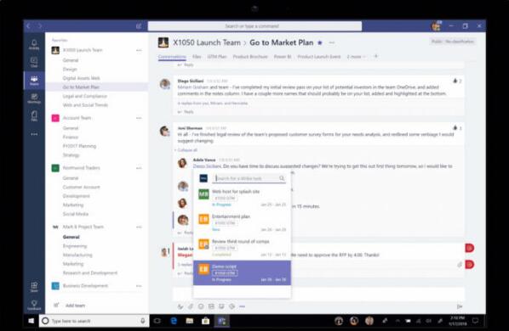Like Diego Siciliani's message with thumbs up
Viewport: 509px width, 331px height.
(455, 81)
